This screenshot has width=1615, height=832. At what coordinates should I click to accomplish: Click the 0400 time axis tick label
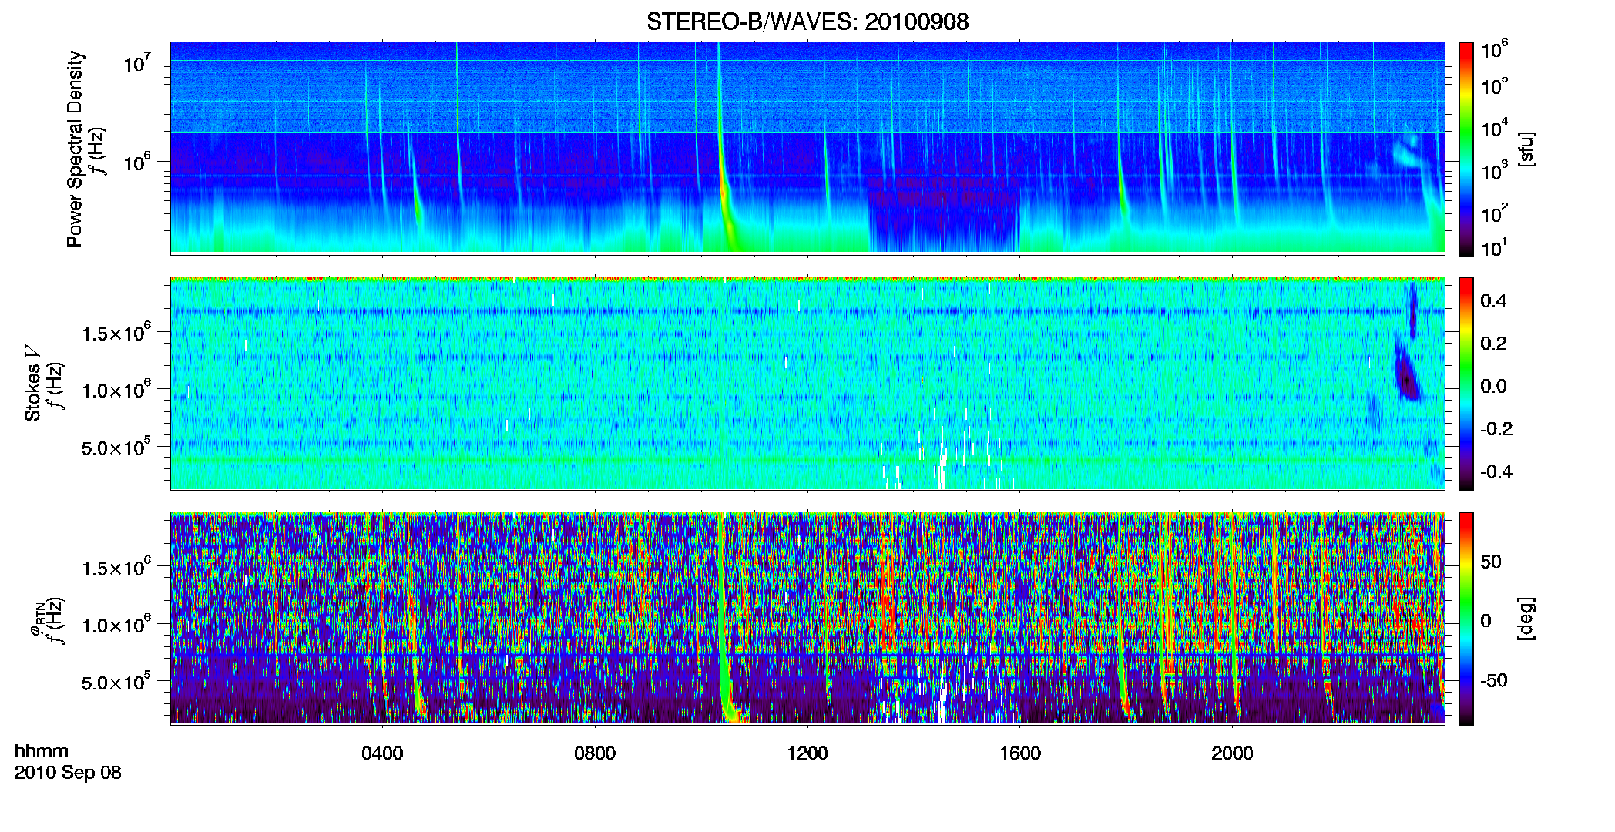(x=382, y=753)
